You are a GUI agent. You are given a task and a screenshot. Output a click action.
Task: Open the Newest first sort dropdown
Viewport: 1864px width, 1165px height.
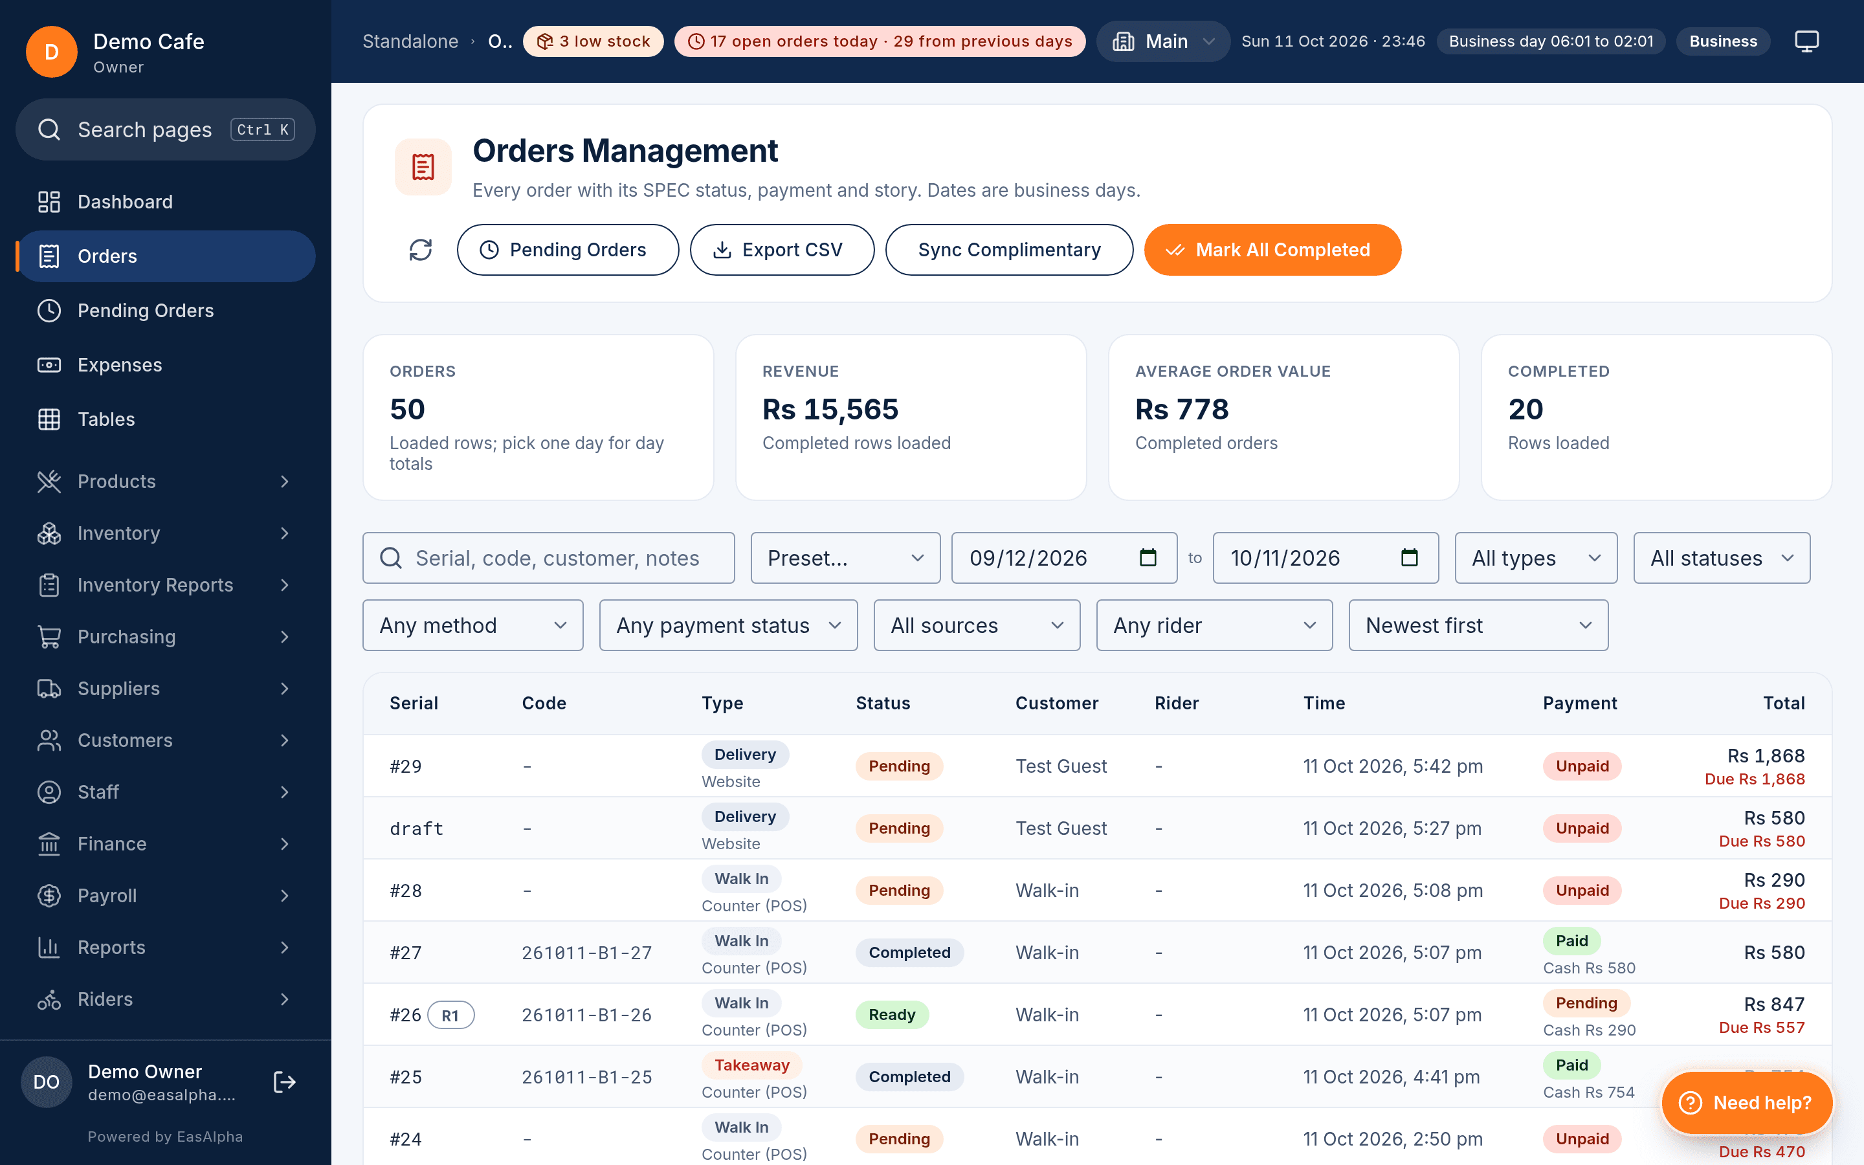tap(1478, 625)
